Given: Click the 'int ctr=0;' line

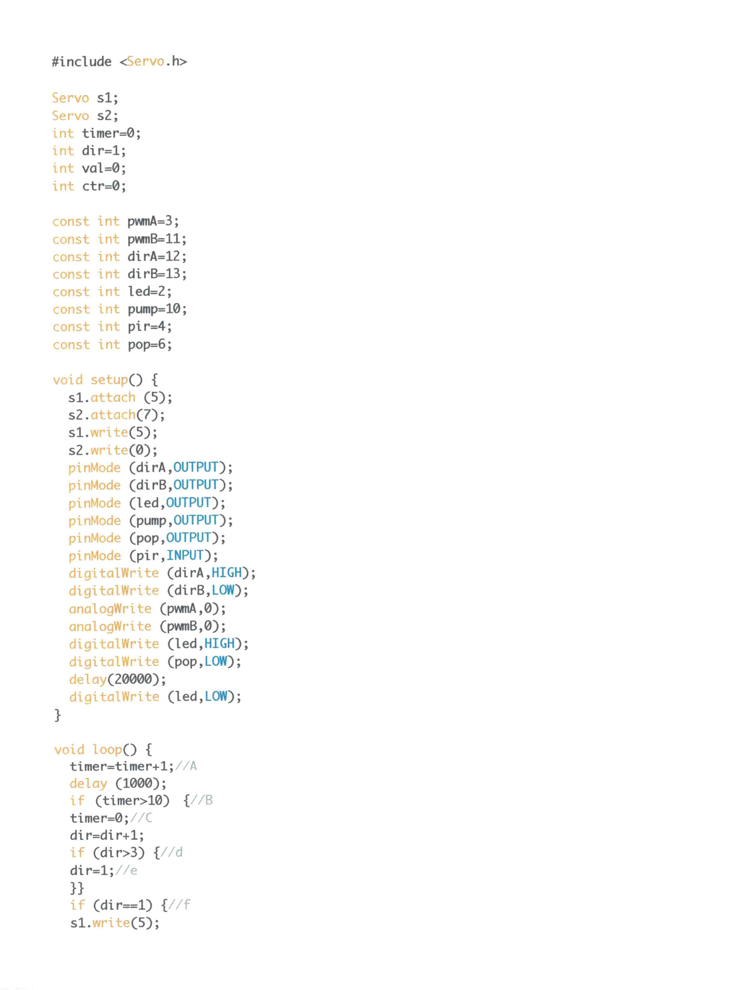Looking at the screenshot, I should pyautogui.click(x=89, y=186).
